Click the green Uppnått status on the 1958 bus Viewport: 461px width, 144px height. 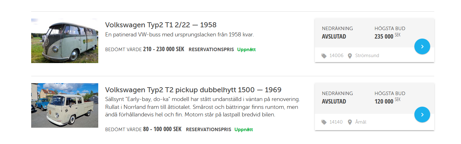click(246, 50)
